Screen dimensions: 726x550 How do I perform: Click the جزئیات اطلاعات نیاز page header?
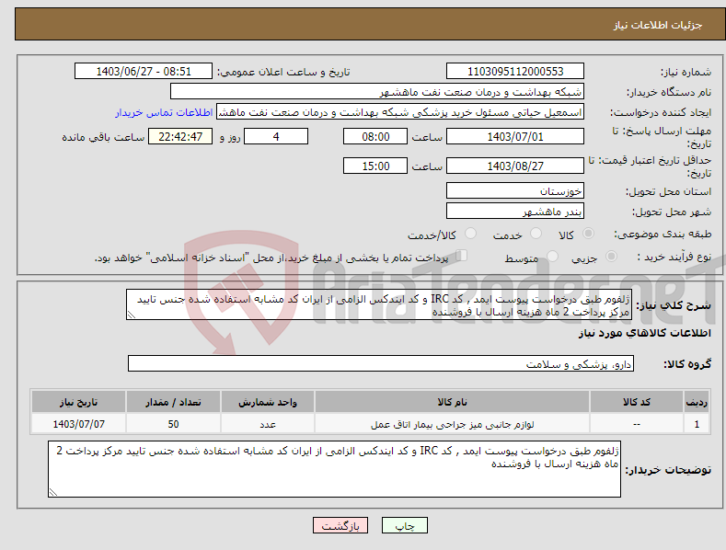pos(658,25)
